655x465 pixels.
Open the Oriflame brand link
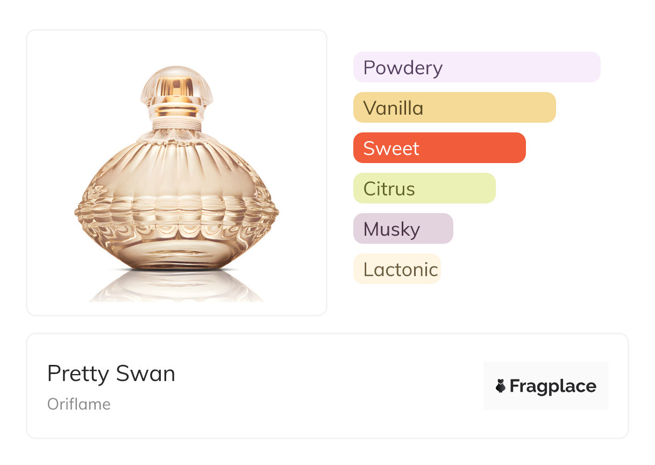pos(79,404)
